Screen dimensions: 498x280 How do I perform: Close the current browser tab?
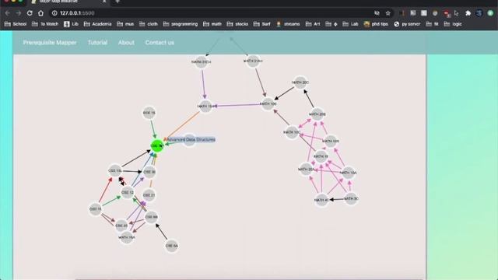(104, 2)
